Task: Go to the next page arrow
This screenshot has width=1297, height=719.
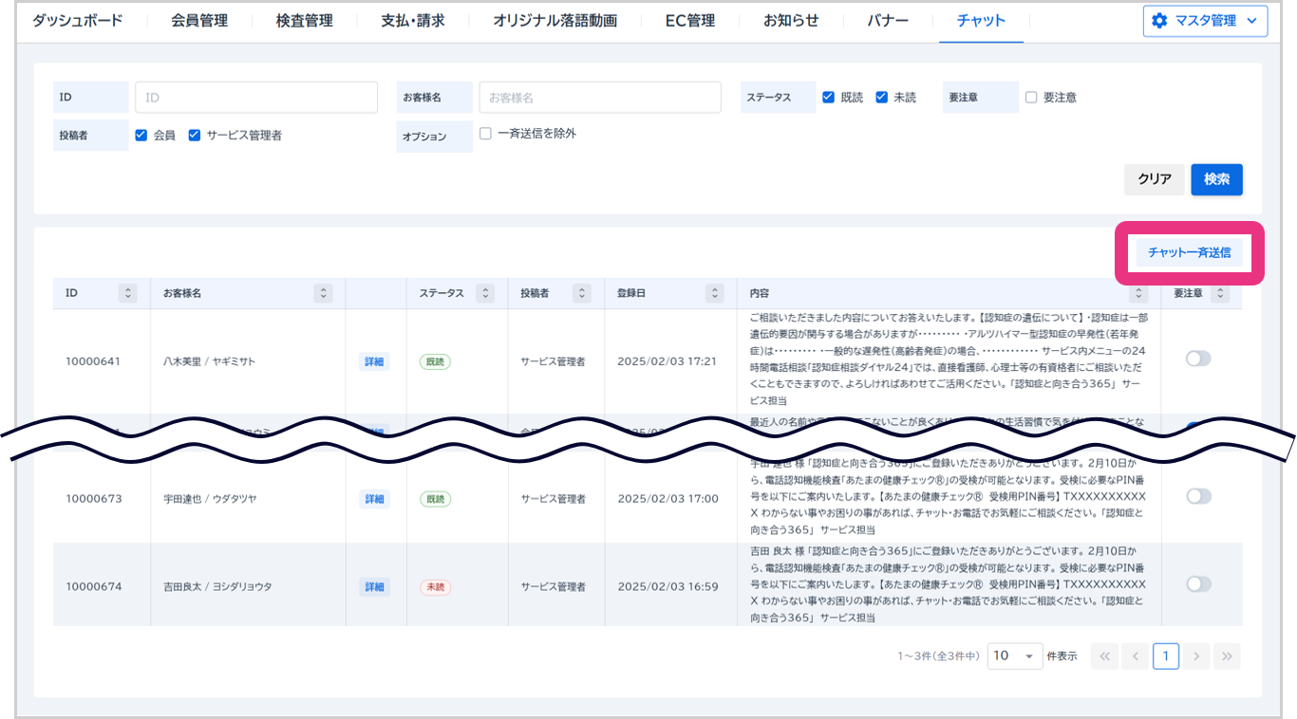Action: point(1196,655)
